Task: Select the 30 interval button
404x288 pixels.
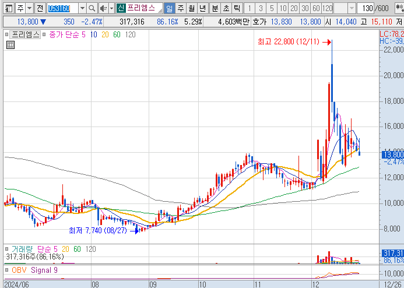Action: [305, 9]
